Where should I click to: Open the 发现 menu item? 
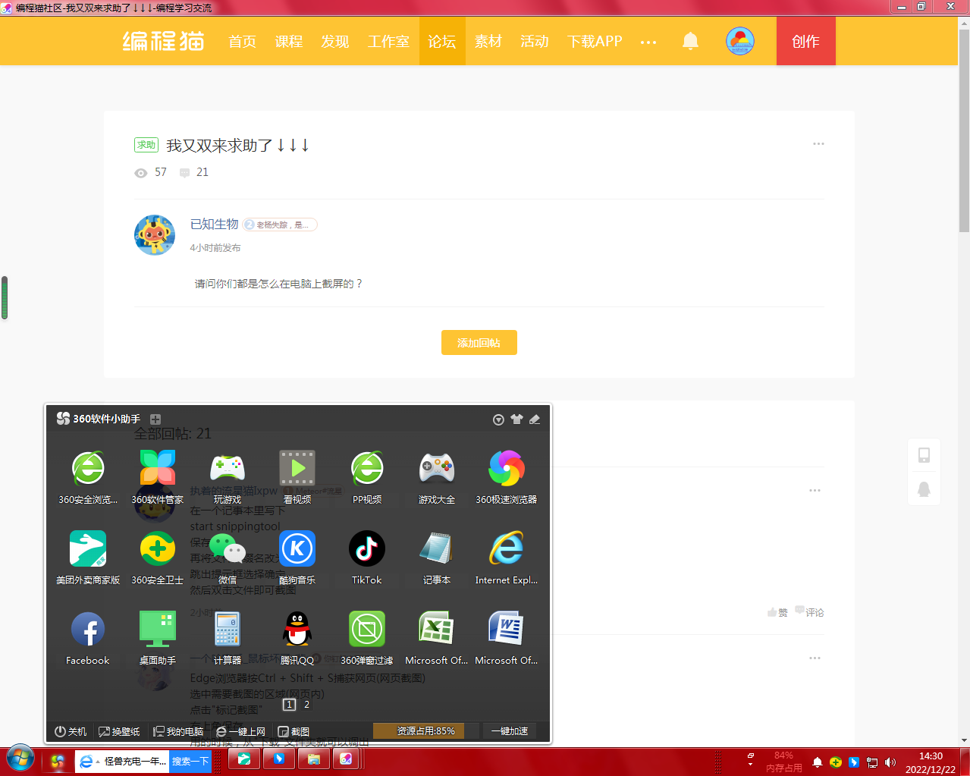[335, 42]
